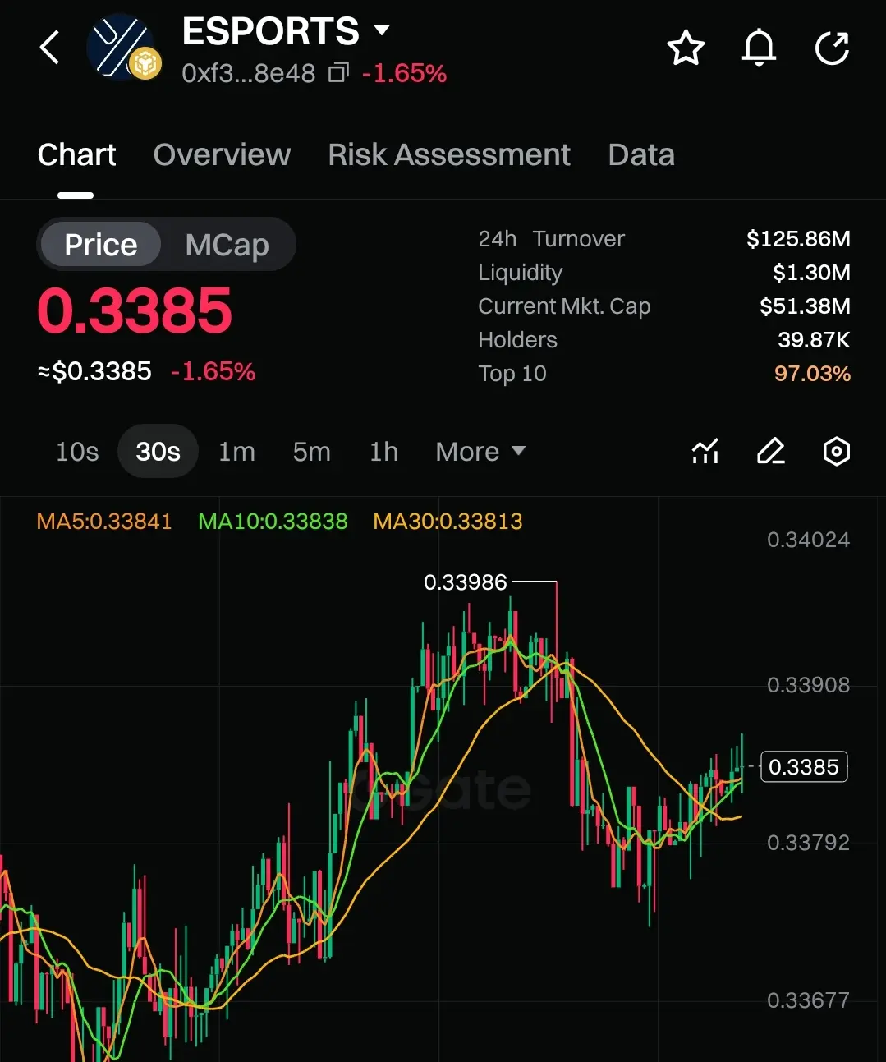The image size is (886, 1062).
Task: Open the Data tab
Action: (641, 154)
